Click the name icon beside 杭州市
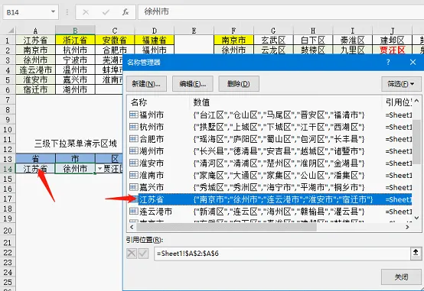This screenshot has height=291, width=424. pyautogui.click(x=134, y=127)
